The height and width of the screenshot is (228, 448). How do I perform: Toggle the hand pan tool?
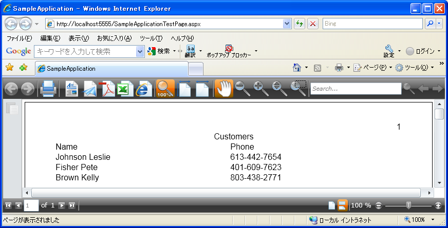click(x=224, y=89)
